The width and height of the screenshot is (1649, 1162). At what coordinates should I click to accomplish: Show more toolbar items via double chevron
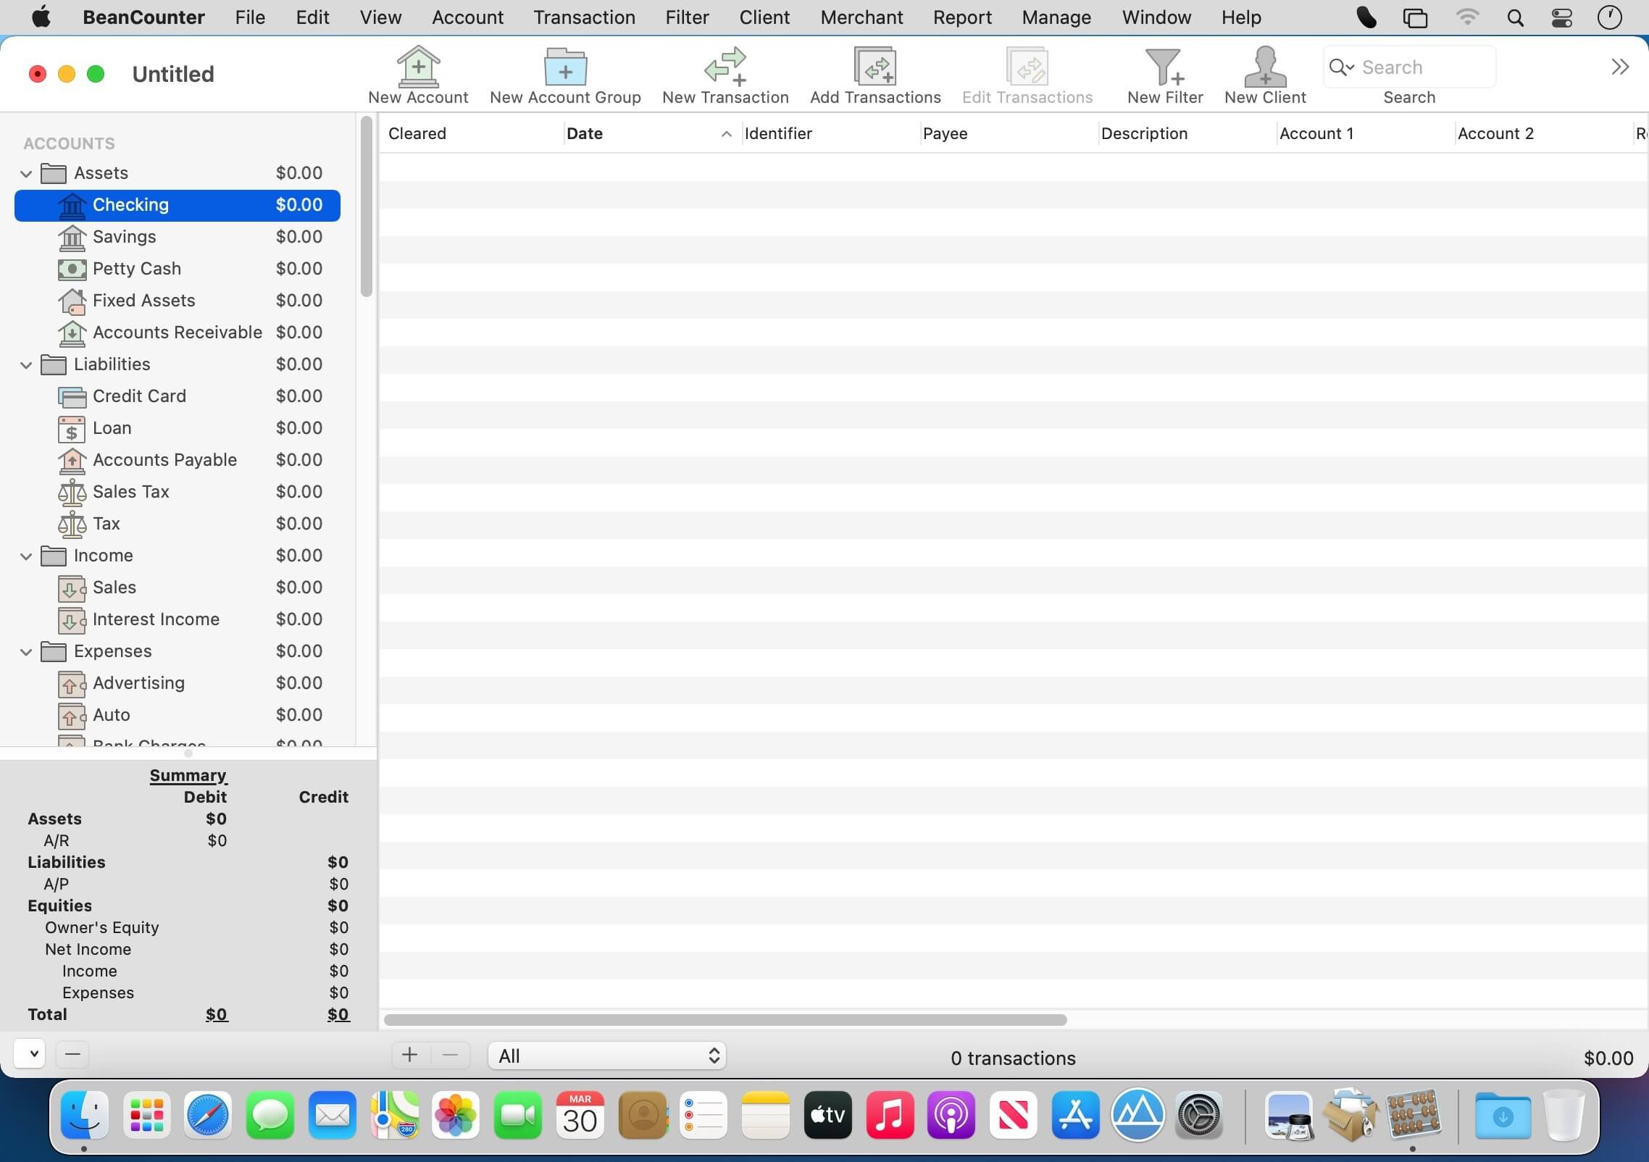[x=1620, y=67]
